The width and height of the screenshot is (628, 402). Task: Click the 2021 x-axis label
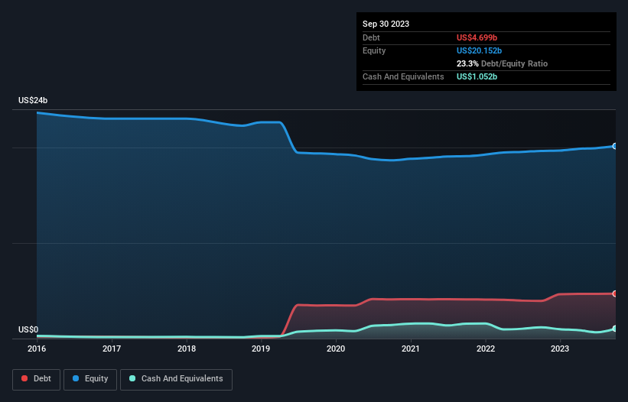click(x=411, y=349)
